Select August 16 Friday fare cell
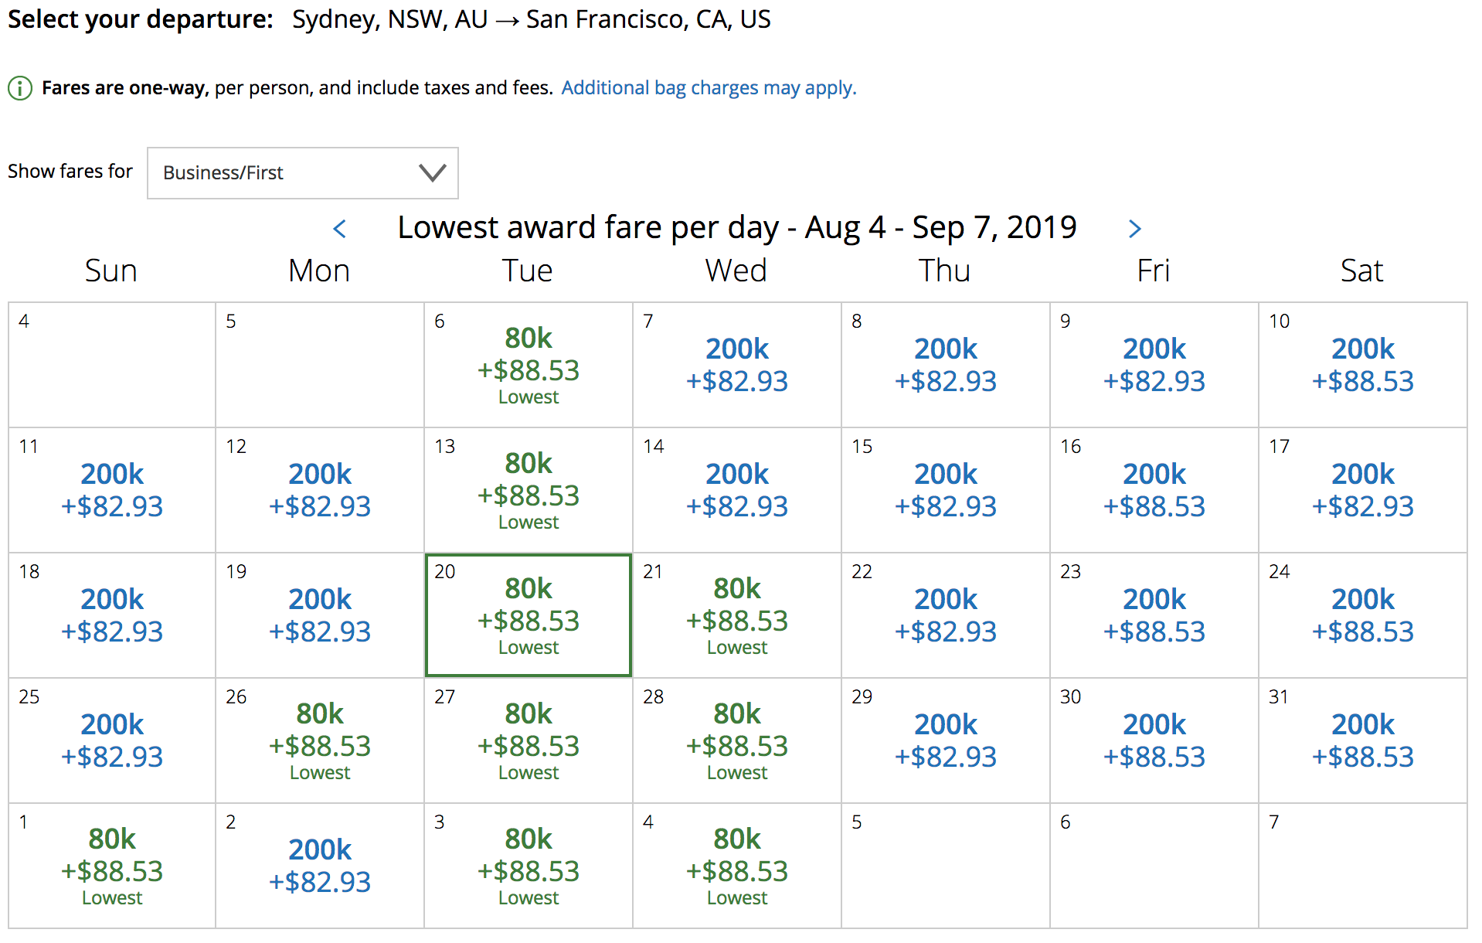The width and height of the screenshot is (1482, 943). (x=1154, y=490)
